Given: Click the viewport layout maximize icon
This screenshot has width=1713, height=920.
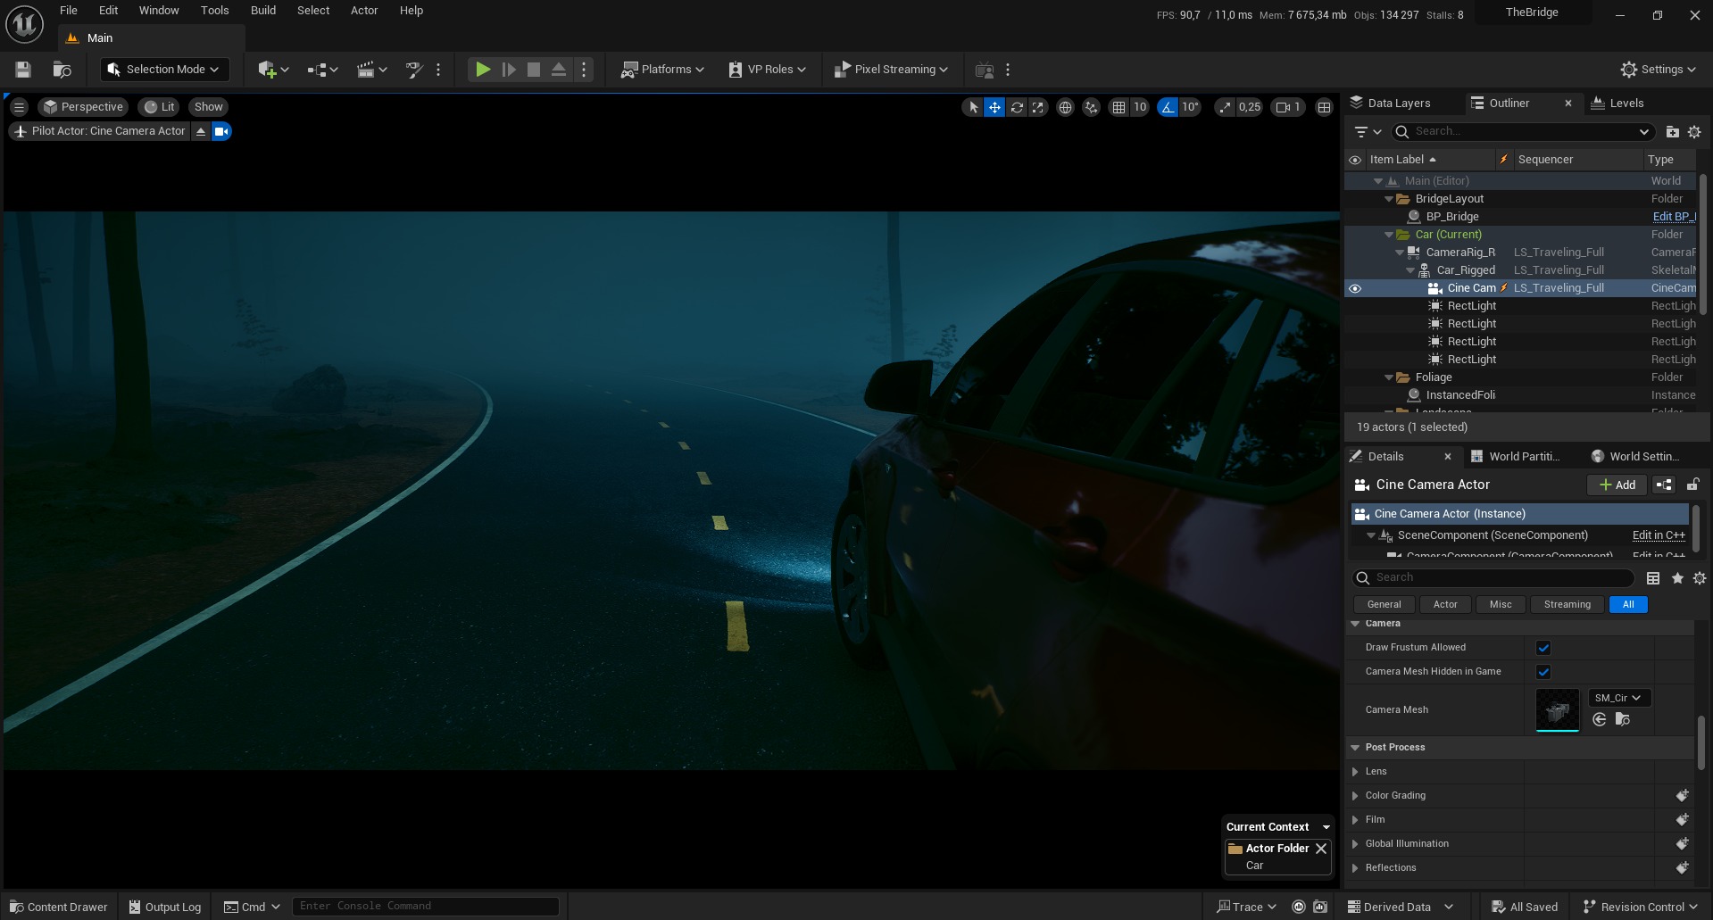Looking at the screenshot, I should (x=1325, y=107).
